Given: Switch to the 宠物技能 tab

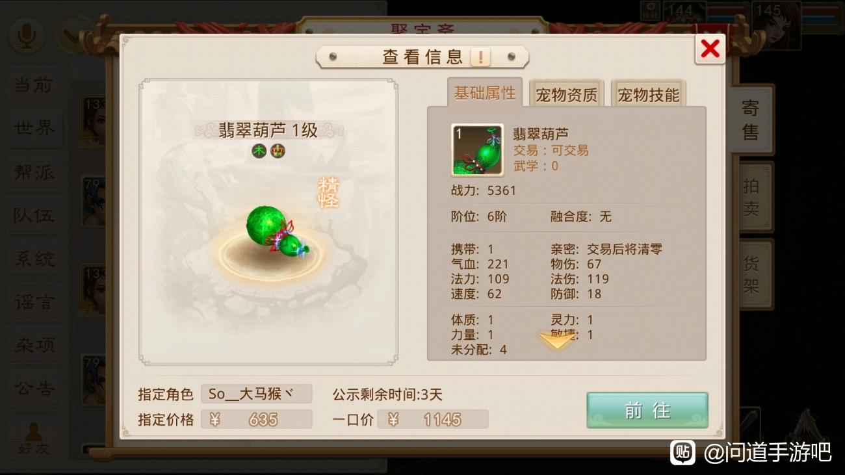Looking at the screenshot, I should [648, 95].
